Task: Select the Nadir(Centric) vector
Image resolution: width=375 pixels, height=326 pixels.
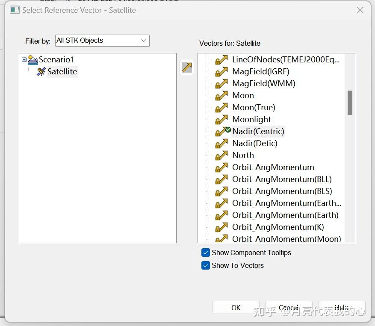Action: pyautogui.click(x=258, y=132)
